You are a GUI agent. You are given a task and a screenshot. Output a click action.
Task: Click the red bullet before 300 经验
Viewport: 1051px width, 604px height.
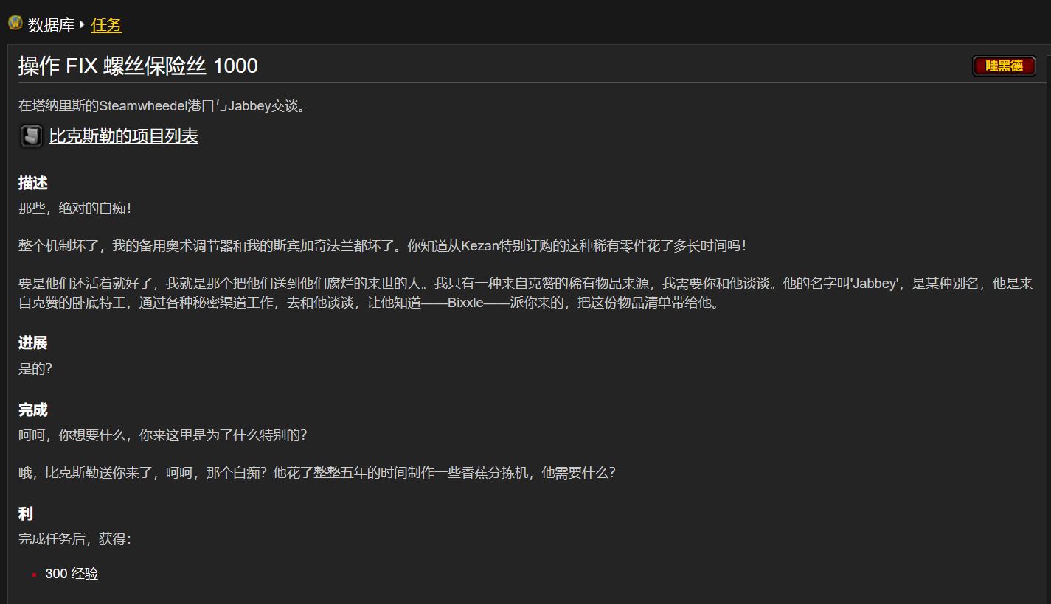(x=34, y=575)
